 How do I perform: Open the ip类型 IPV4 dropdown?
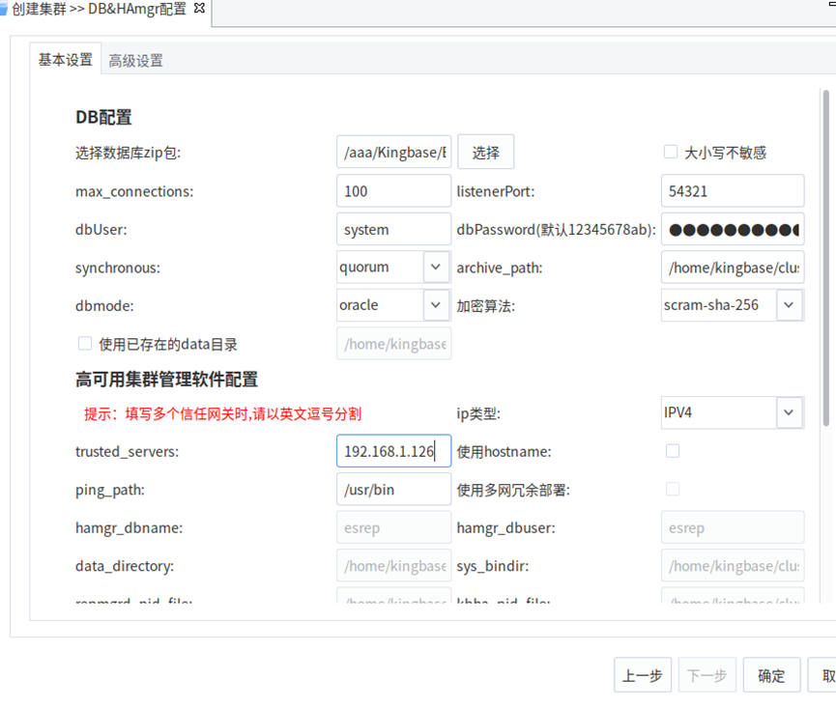790,412
